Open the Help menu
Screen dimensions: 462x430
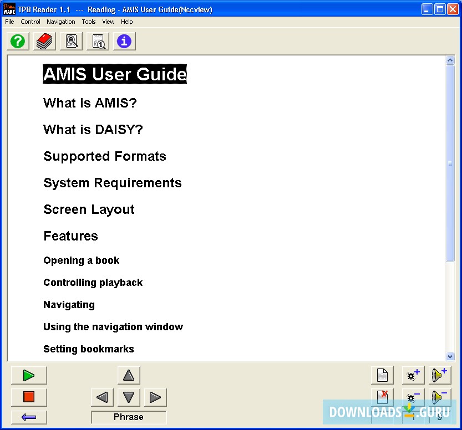point(126,22)
